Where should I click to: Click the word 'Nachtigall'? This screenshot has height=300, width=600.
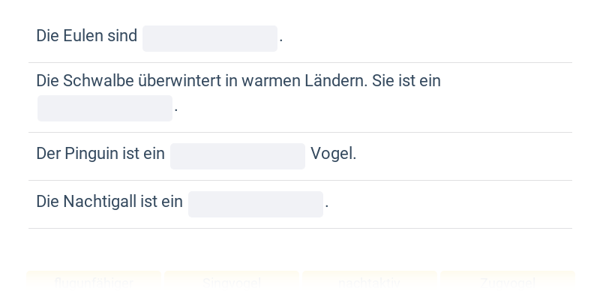pos(99,202)
